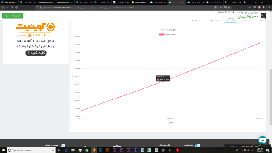The image size is (272, 153).
Task: Go forward in browser history
Action: pyautogui.click(x=7, y=8)
